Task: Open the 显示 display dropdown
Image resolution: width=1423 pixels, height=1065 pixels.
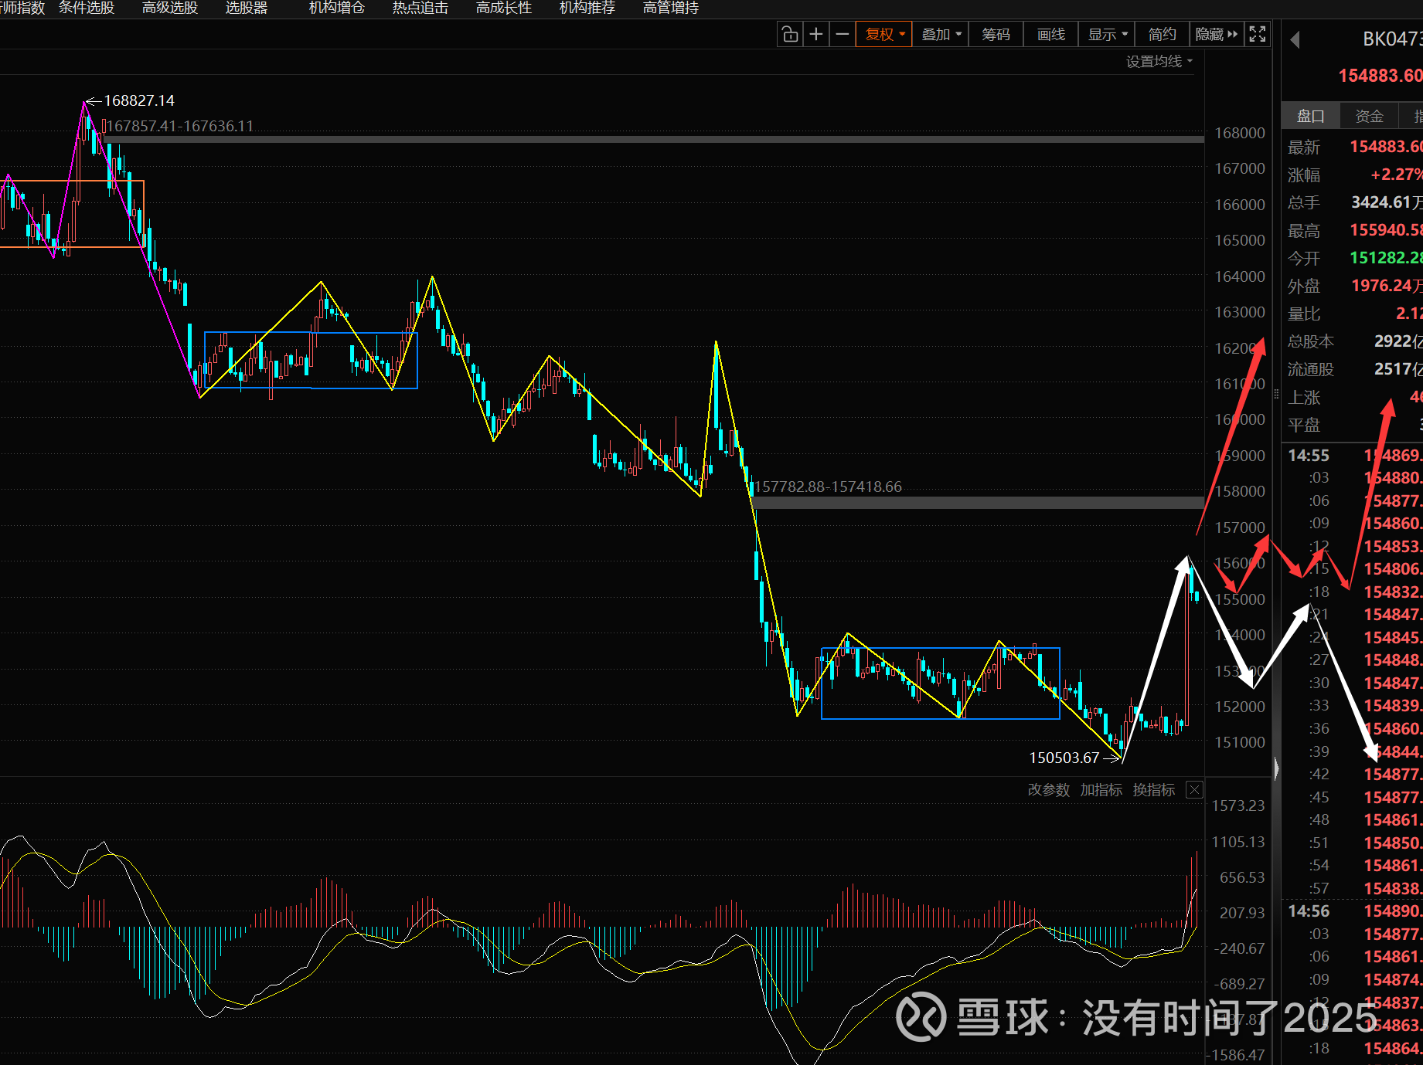Action: 1107,34
